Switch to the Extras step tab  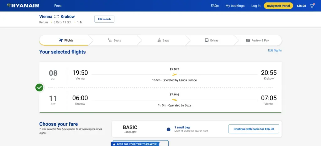pyautogui.click(x=212, y=40)
